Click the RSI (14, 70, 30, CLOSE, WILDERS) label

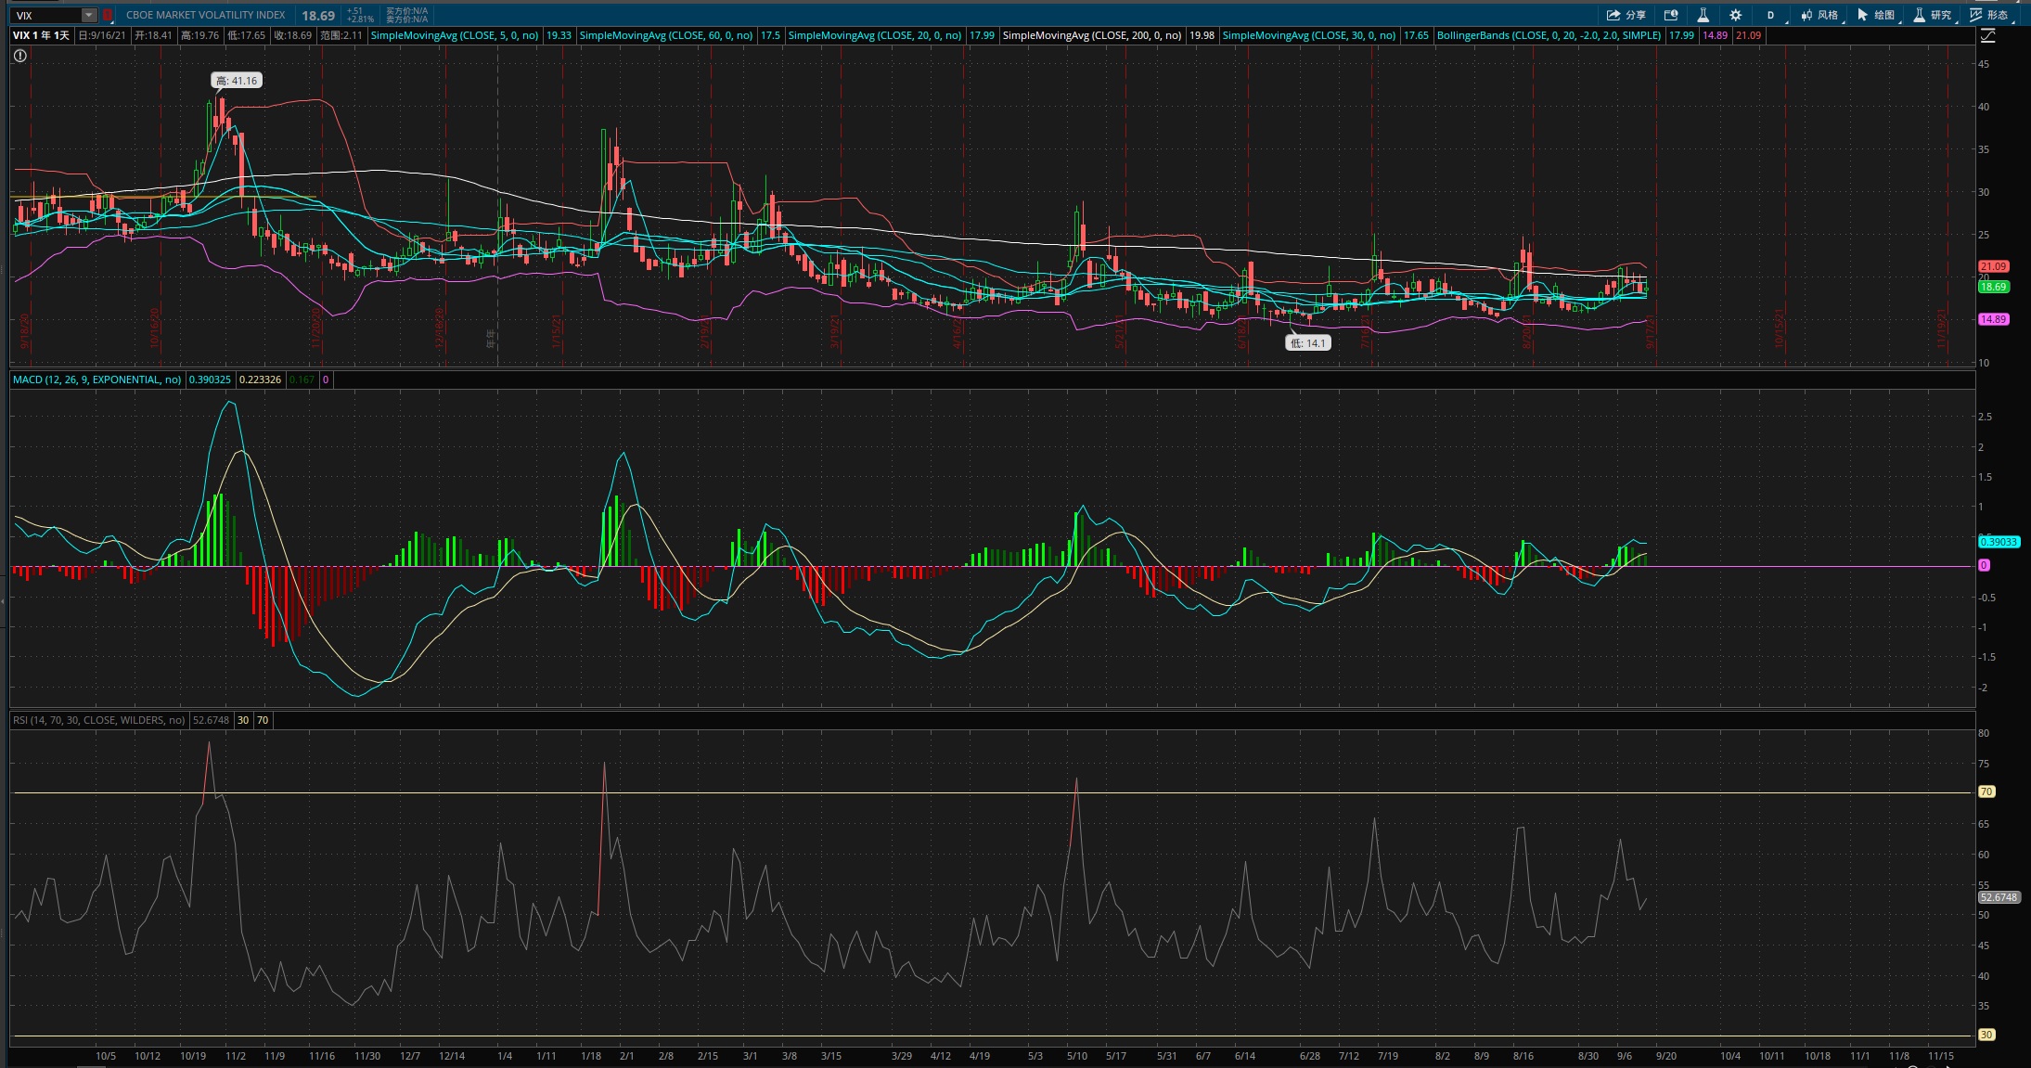pos(98,720)
